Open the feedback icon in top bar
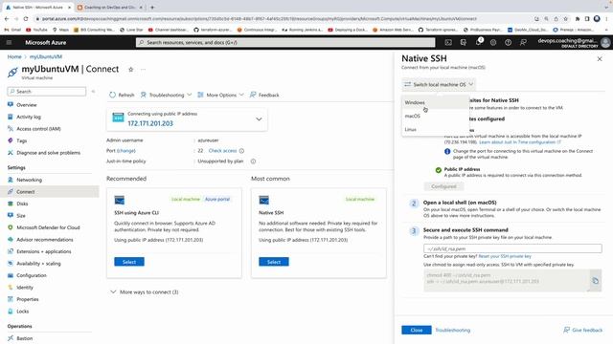Screen dimensions: 613x344 [523, 42]
